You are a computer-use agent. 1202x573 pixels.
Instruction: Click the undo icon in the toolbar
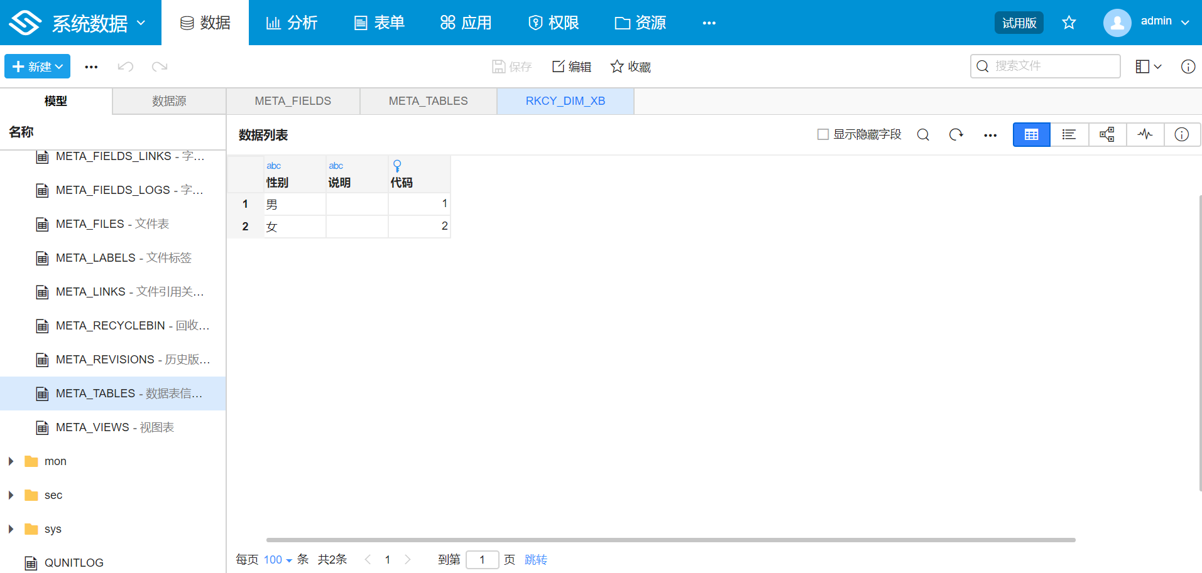[x=125, y=66]
